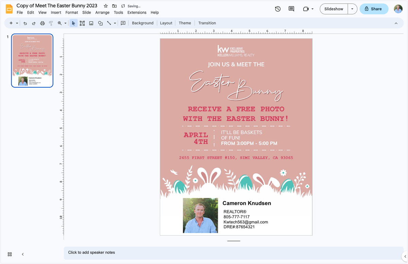Choose the Select cursor tool
Viewport: 408px width, 264px height.
[73, 23]
